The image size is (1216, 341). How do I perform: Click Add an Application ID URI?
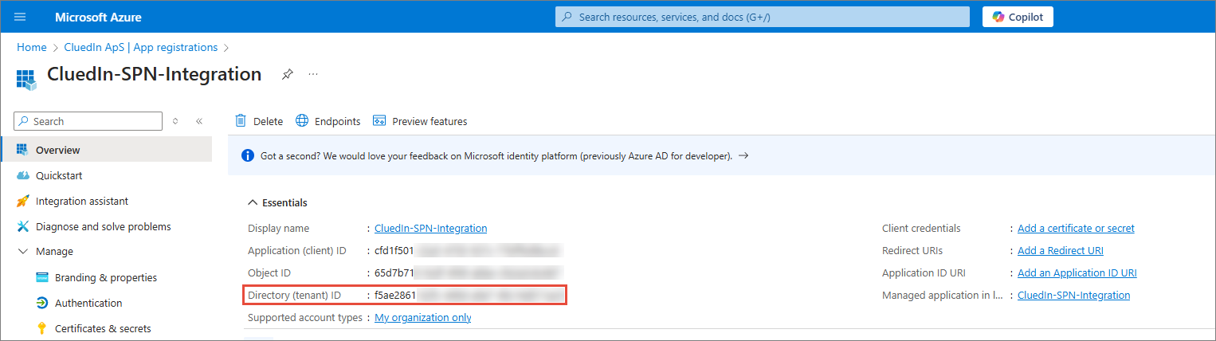tap(1077, 272)
